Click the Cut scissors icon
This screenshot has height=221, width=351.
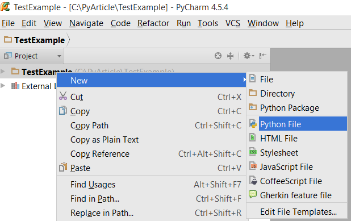[x=63, y=96]
